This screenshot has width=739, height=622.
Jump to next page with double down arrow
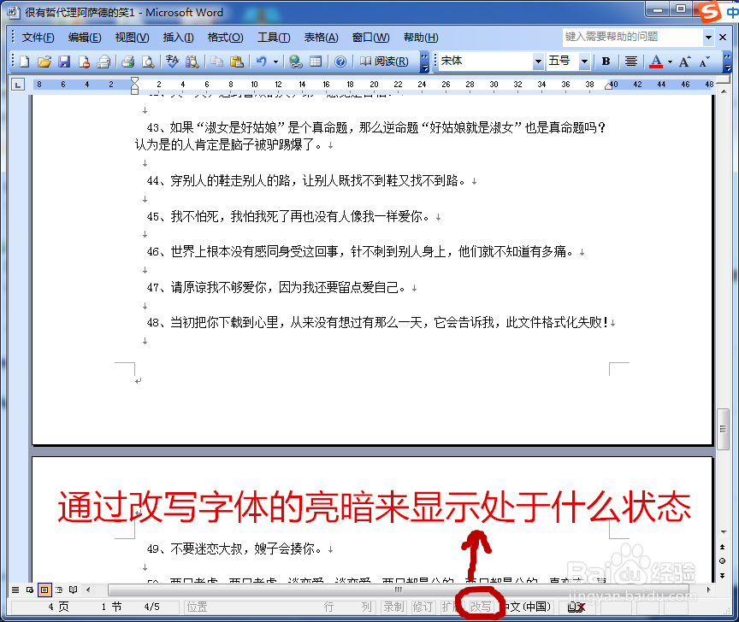(x=723, y=575)
